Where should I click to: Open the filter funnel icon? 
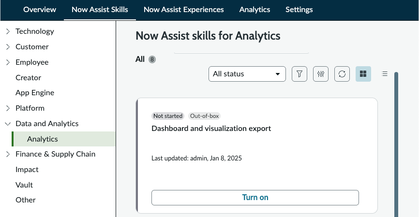click(x=299, y=74)
